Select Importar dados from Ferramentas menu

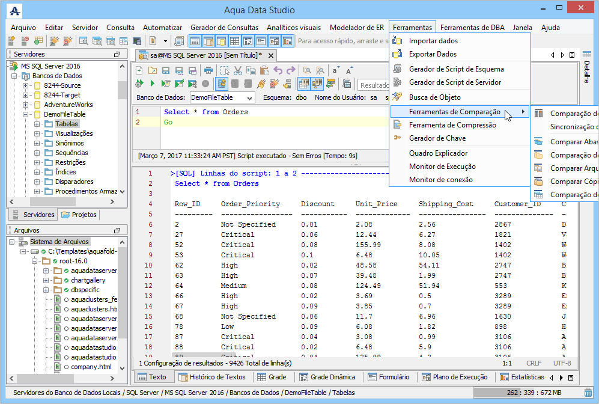(433, 41)
